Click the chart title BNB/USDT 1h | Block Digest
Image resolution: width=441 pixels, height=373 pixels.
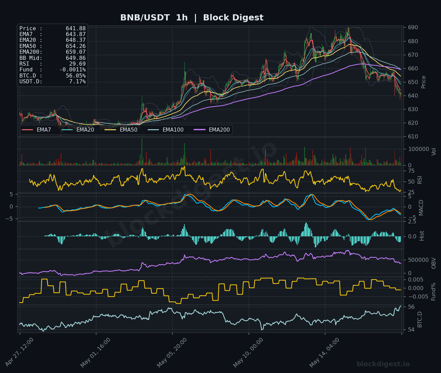click(x=192, y=18)
